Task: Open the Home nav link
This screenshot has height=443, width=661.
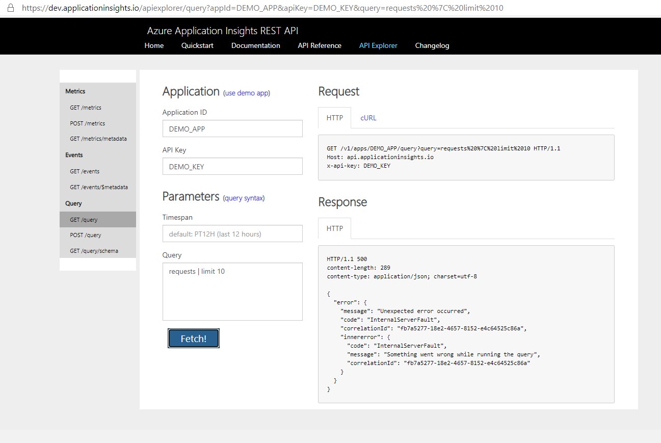Action: coord(154,45)
